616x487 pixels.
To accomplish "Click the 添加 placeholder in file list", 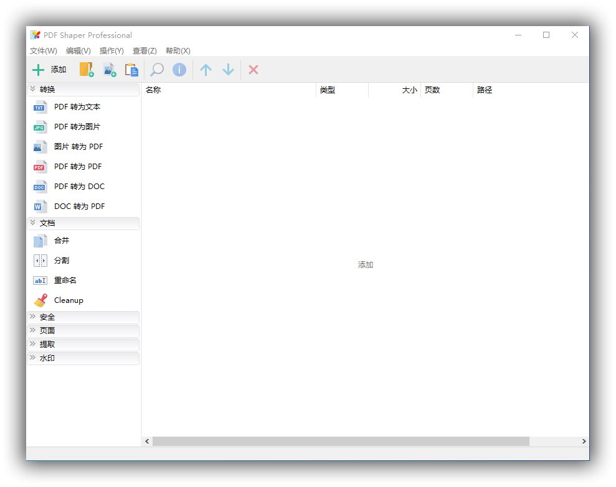I will pos(366,265).
